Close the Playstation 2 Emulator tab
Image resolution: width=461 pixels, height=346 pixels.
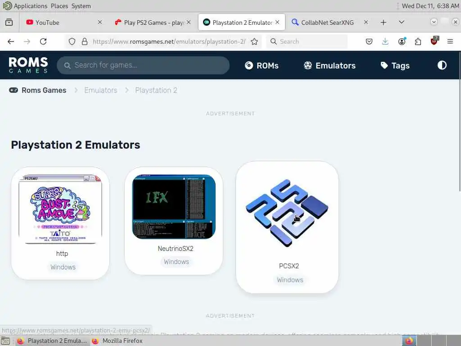[x=277, y=23]
